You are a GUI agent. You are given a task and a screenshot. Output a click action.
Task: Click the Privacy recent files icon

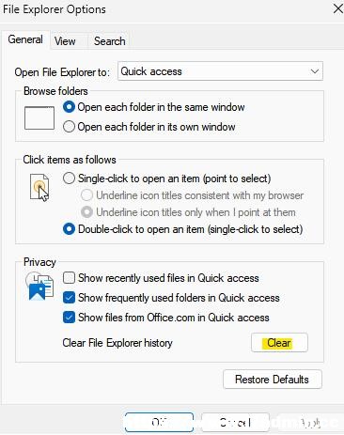pyautogui.click(x=39, y=287)
